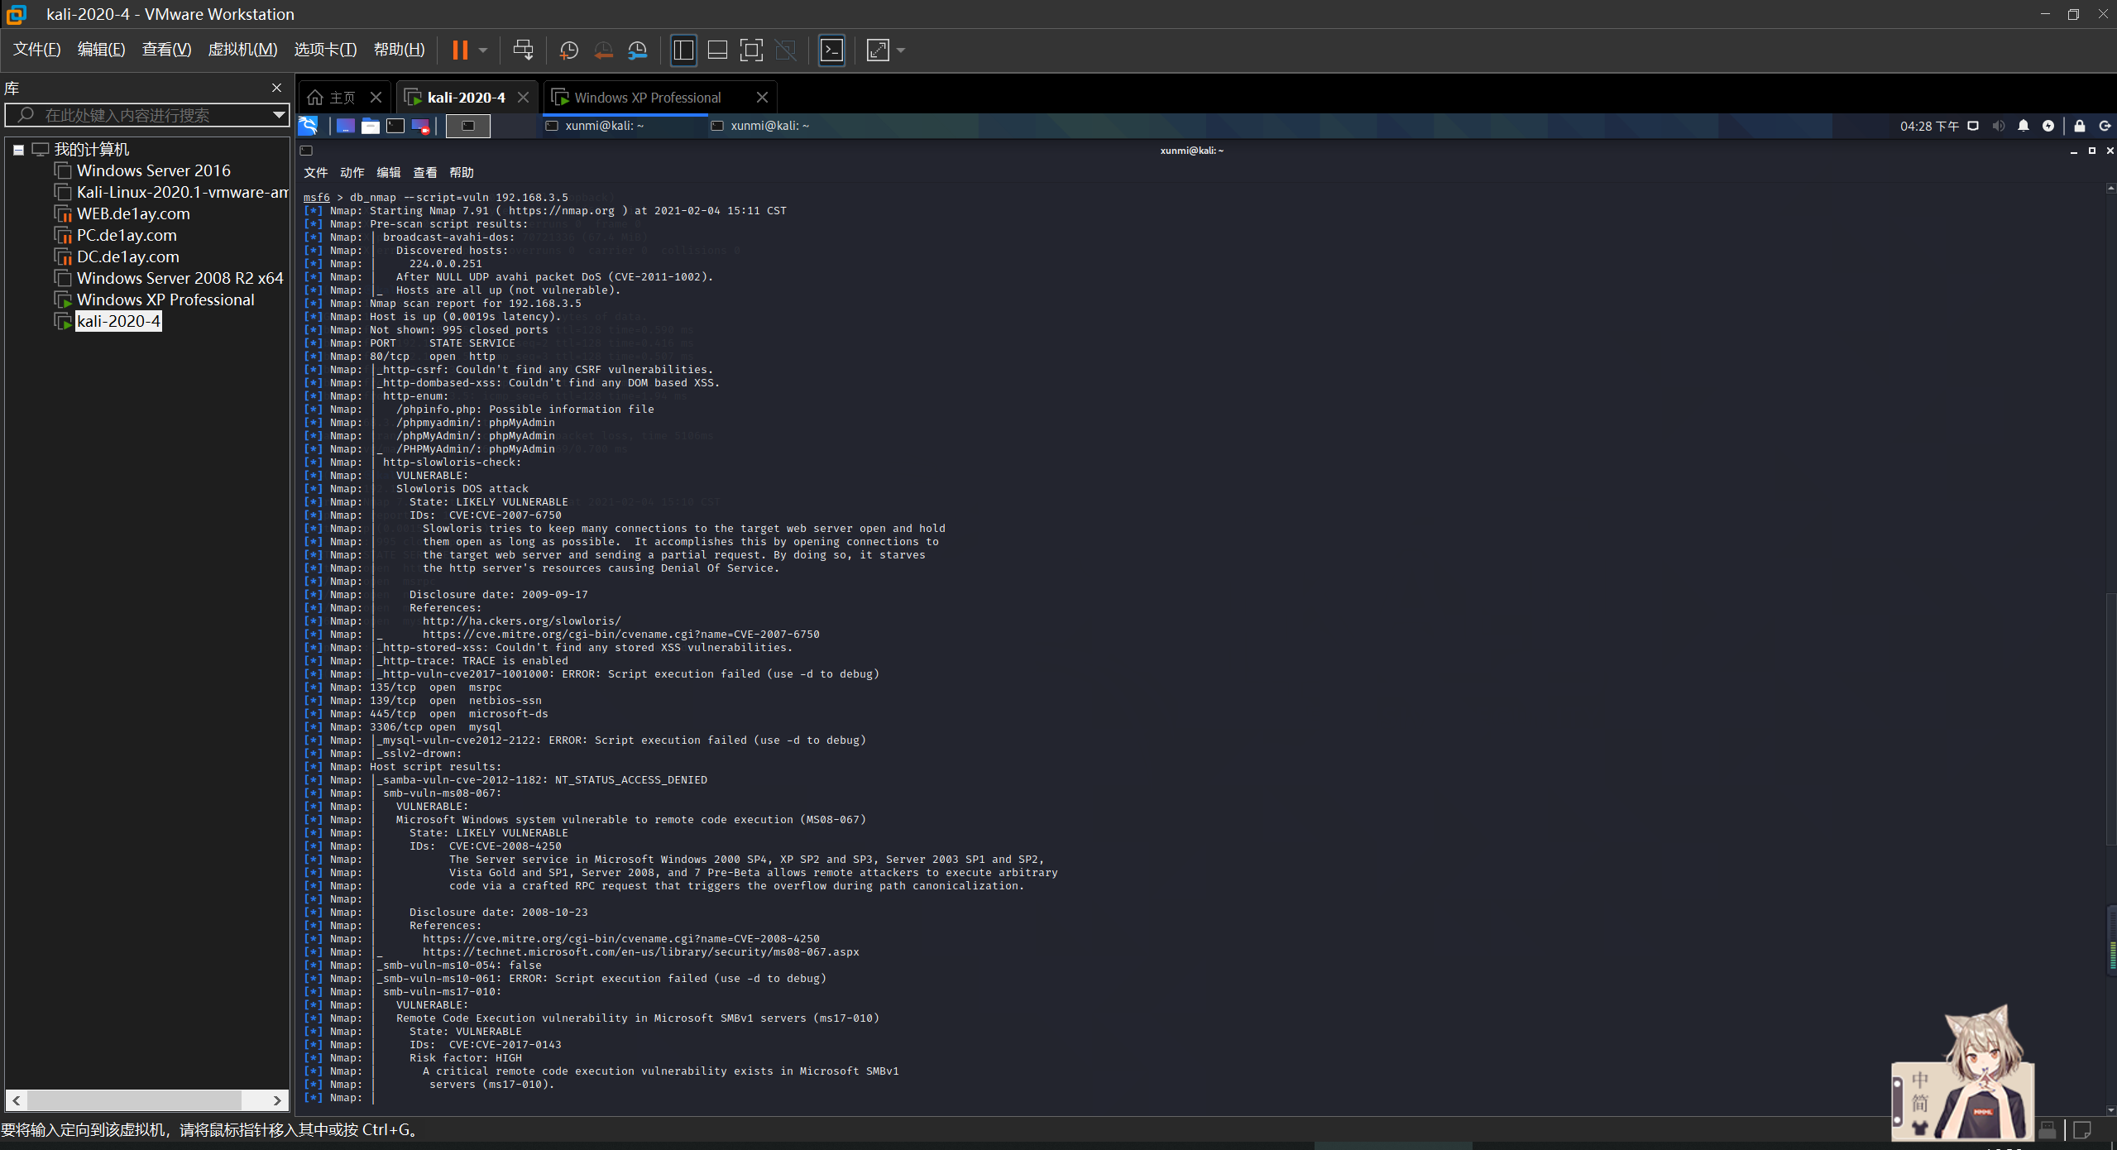Image resolution: width=2117 pixels, height=1150 pixels.
Task: Toggle the thumbnail bar visibility
Action: tap(716, 50)
